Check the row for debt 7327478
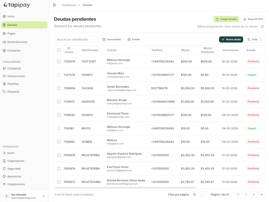Viewport: 269px width, 202px height. pyautogui.click(x=59, y=75)
